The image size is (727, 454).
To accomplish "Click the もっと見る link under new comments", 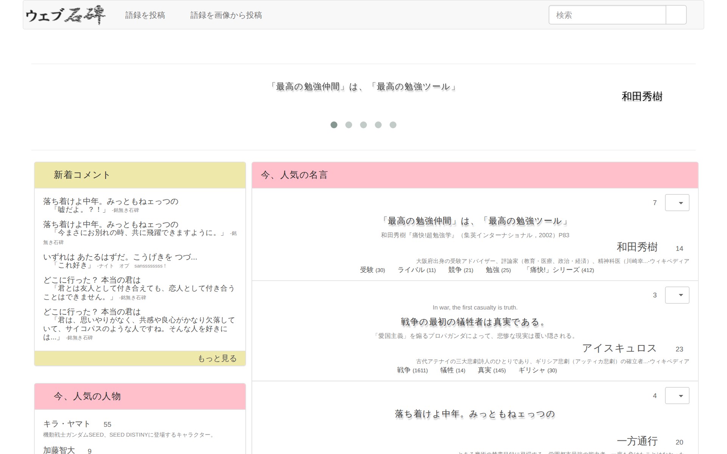I will (x=217, y=358).
